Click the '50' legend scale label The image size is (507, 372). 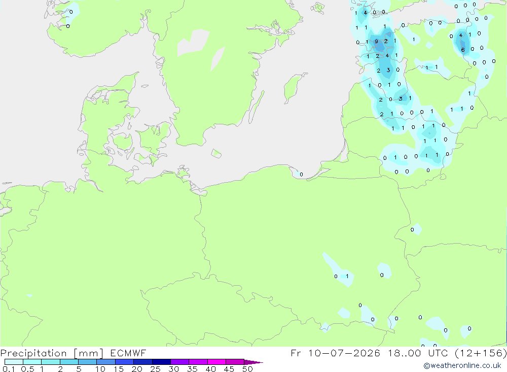point(248,369)
